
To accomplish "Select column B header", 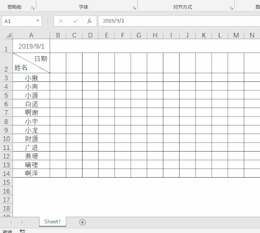I will [58, 35].
